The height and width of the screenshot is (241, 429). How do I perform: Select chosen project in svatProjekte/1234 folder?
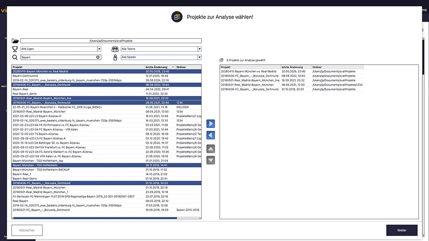292,85
